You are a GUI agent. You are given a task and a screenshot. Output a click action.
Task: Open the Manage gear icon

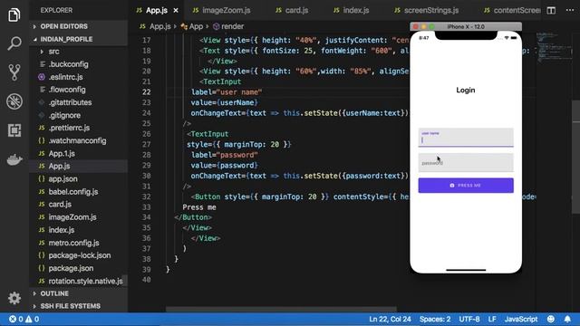click(x=14, y=298)
